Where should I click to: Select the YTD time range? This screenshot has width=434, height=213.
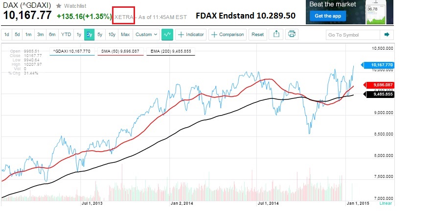[x=66, y=35]
